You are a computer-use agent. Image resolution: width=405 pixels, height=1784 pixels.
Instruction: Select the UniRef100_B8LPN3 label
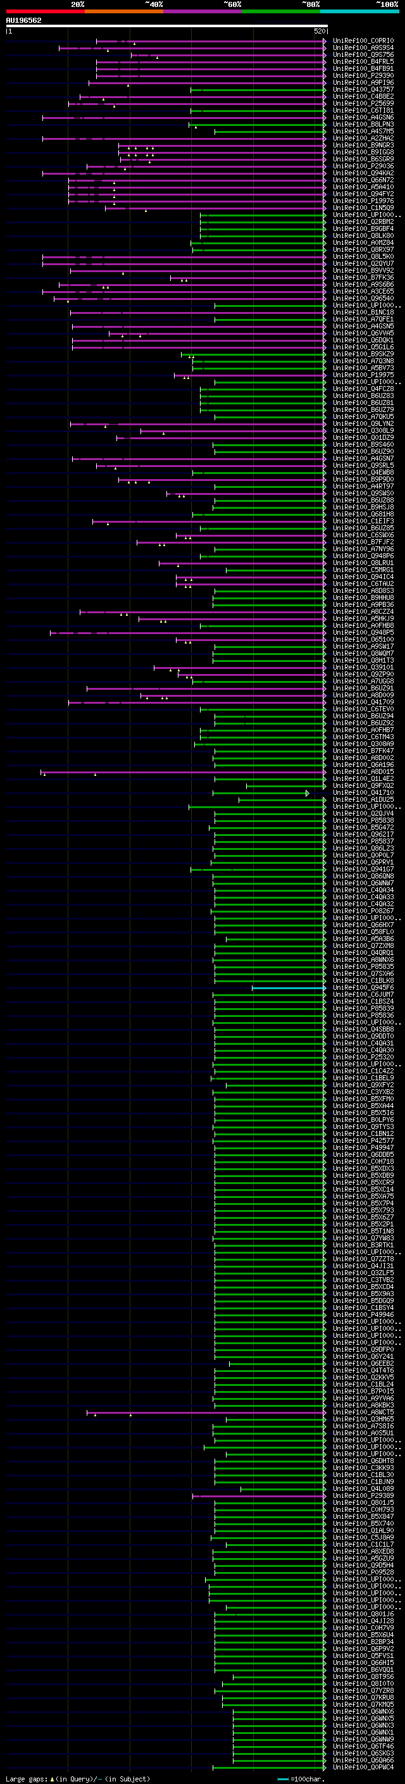363,125
